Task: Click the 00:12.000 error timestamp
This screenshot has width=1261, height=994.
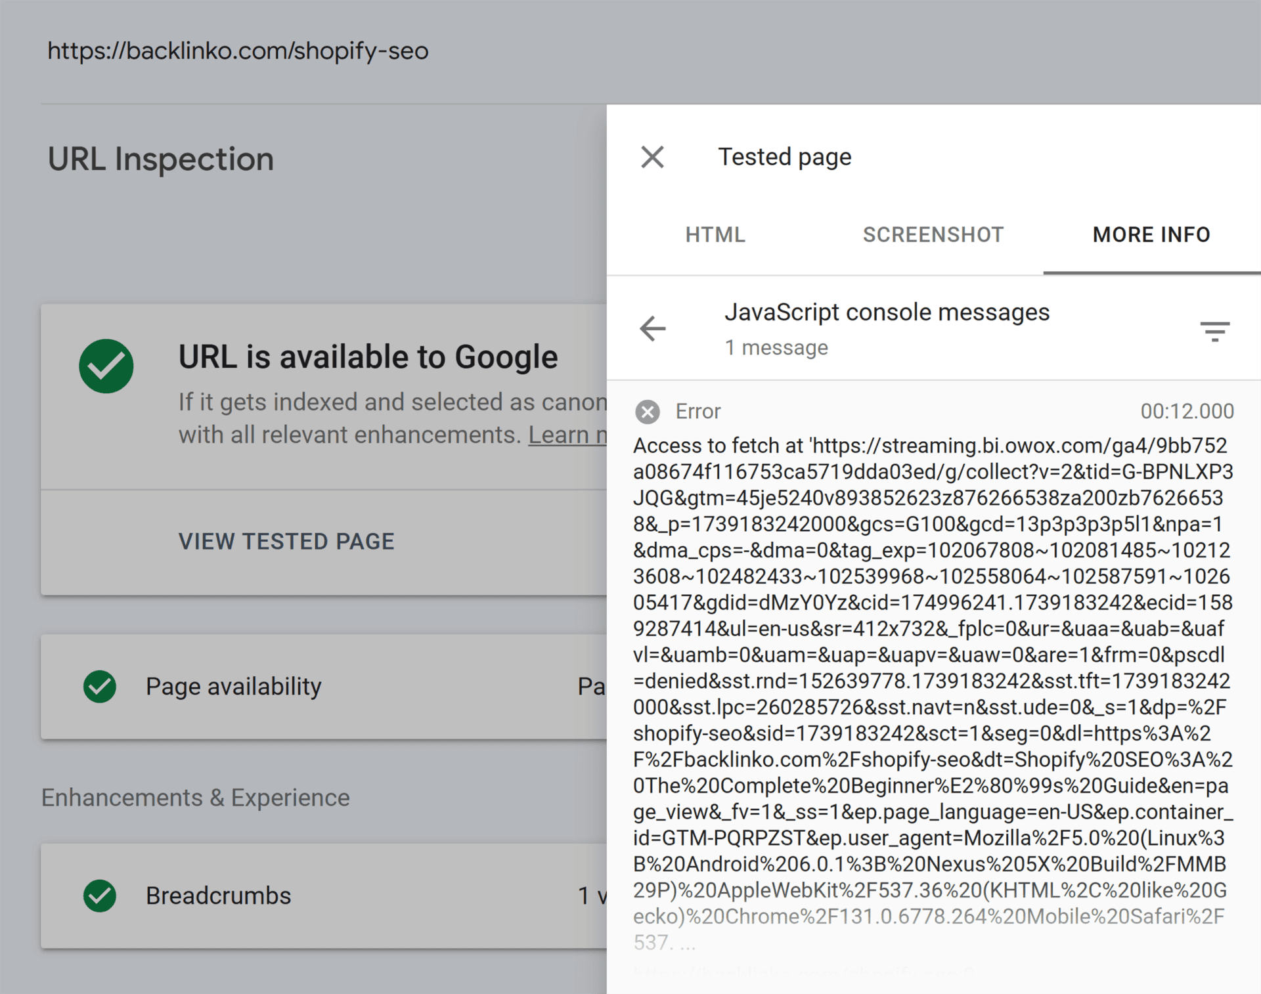Action: 1187,412
